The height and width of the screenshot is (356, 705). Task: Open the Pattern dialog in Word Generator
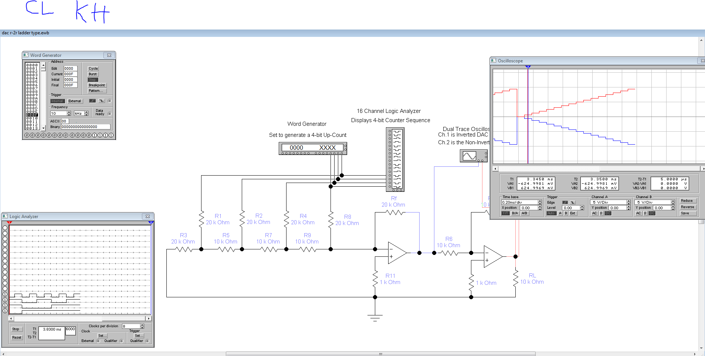coord(97,91)
